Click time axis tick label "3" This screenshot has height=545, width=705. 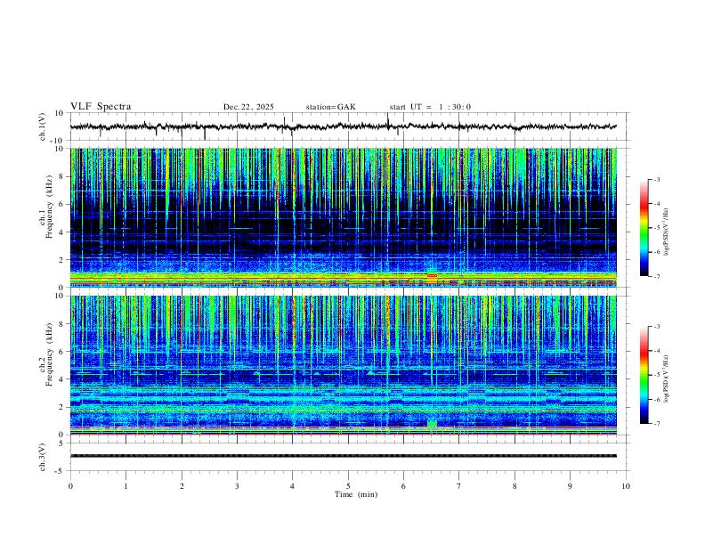tap(237, 486)
